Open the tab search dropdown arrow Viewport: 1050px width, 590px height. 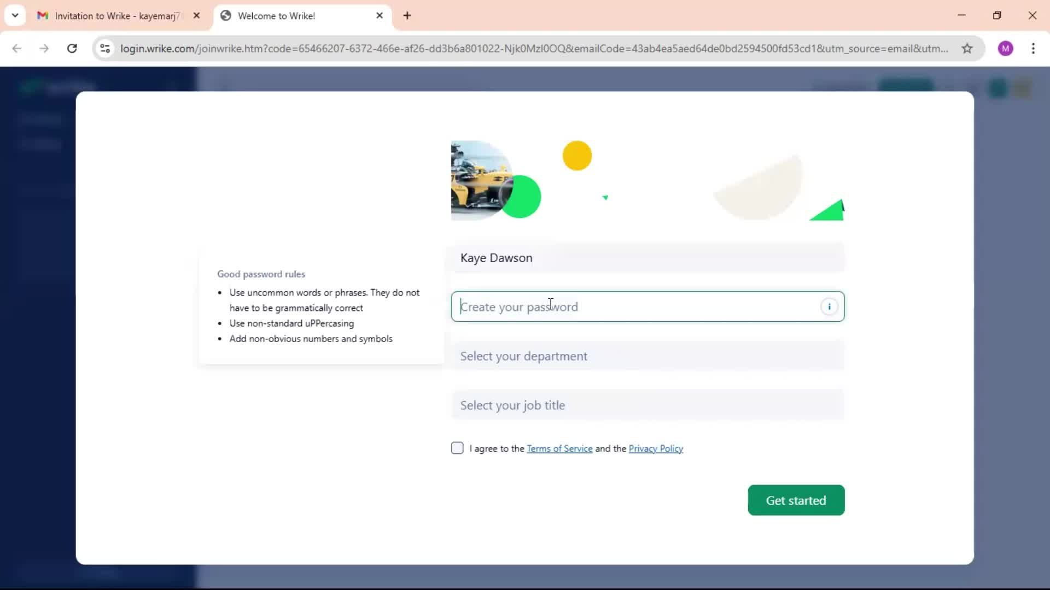click(x=15, y=16)
